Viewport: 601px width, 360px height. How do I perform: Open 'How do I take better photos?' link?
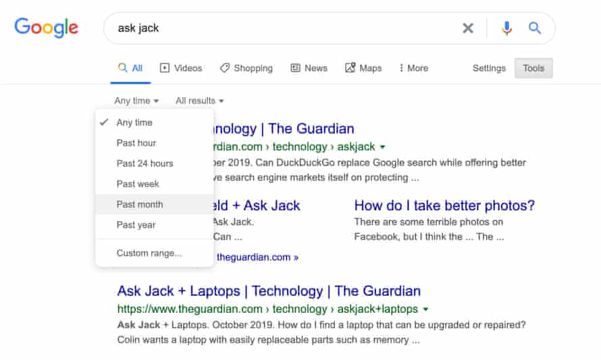click(x=444, y=206)
